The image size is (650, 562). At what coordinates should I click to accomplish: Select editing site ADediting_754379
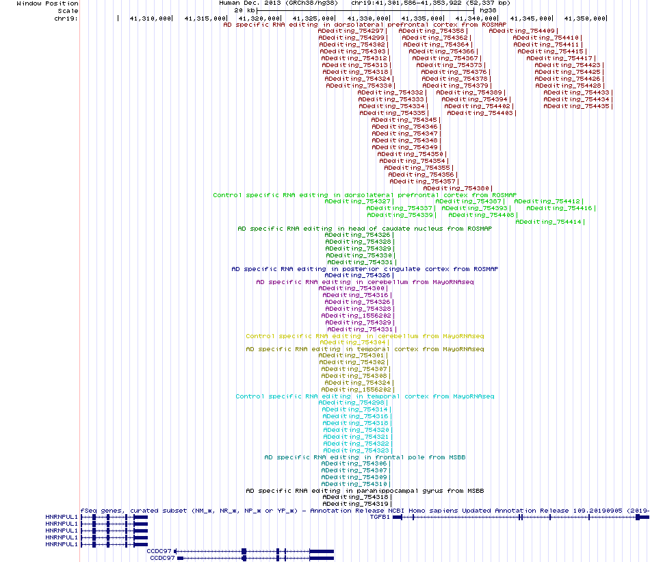(457, 86)
